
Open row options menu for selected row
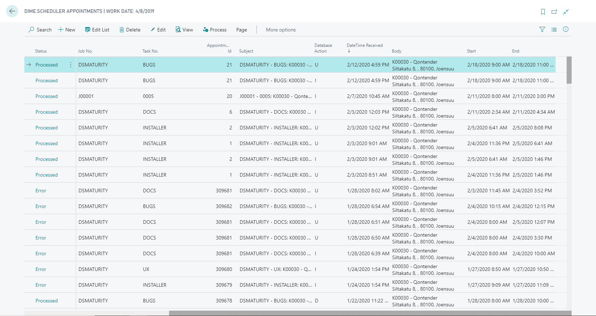[x=71, y=65]
